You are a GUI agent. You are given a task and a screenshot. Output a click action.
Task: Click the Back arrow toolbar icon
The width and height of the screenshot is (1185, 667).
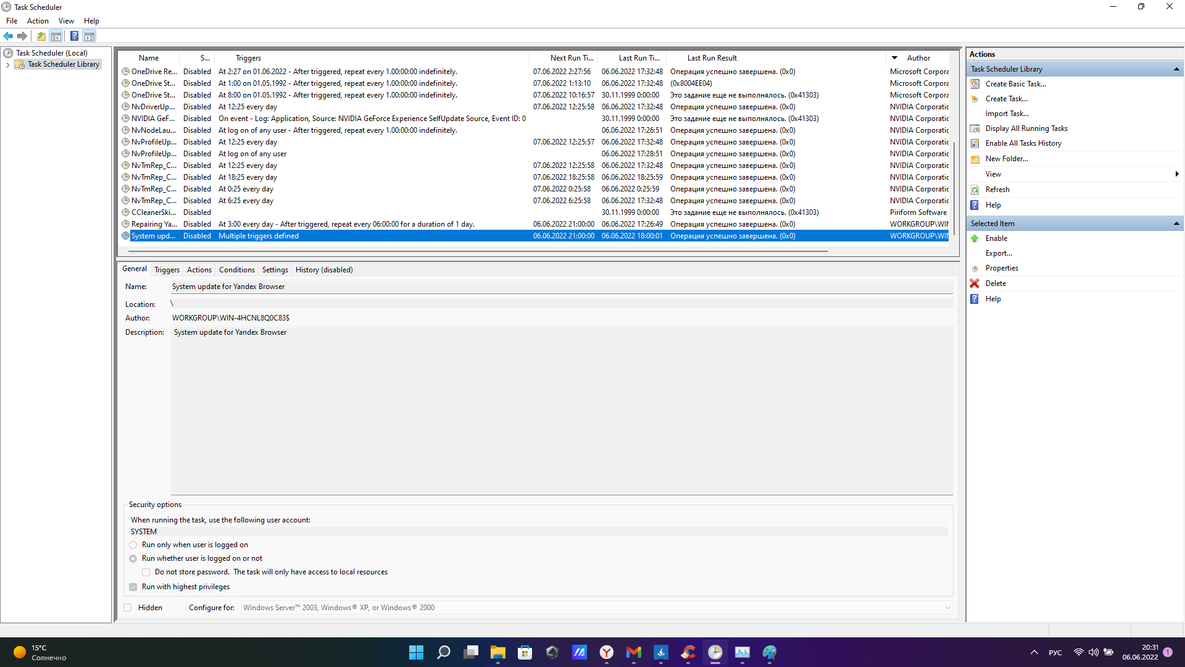point(8,36)
